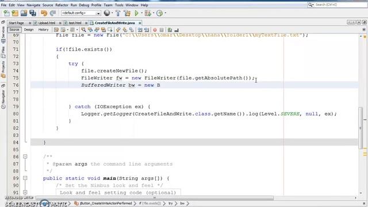Switch to the Start Page tab
Viewport: 368px width, 207px height.
pos(17,23)
